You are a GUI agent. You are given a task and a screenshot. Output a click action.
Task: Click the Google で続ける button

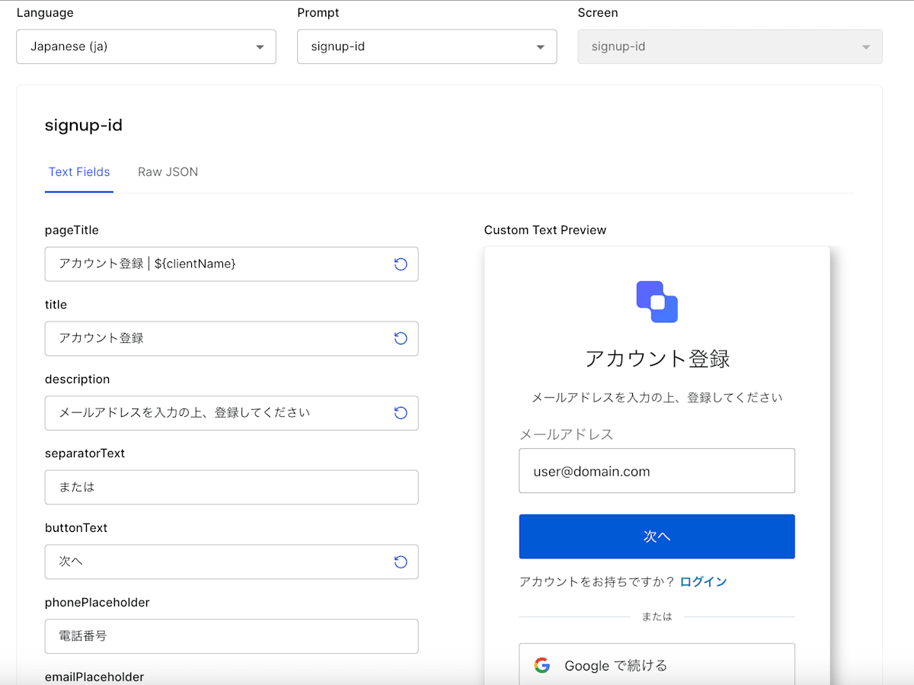657,664
